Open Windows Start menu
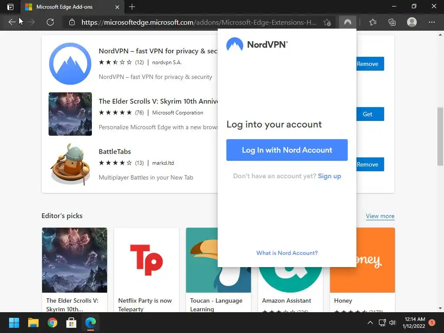 14,323
